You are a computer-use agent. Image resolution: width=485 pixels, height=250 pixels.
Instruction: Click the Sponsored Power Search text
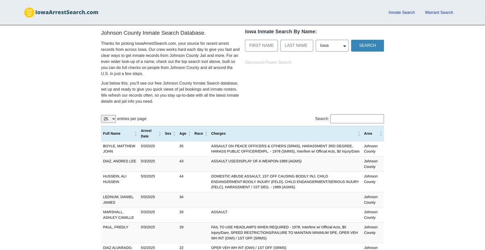pos(268,62)
